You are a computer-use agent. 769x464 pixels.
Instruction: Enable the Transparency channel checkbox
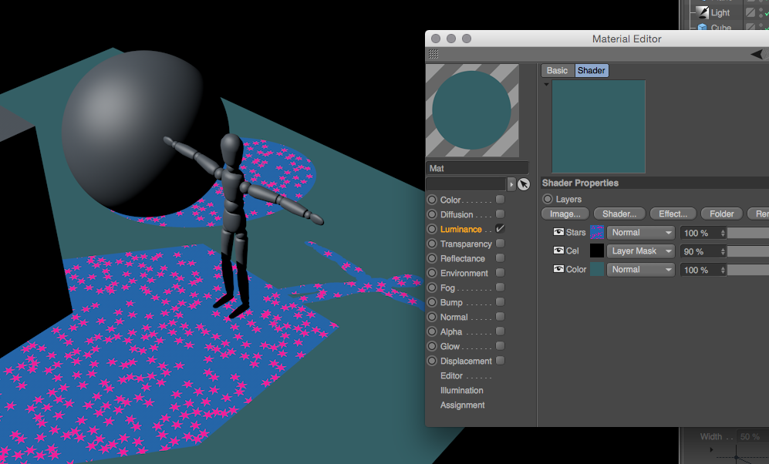(x=501, y=244)
